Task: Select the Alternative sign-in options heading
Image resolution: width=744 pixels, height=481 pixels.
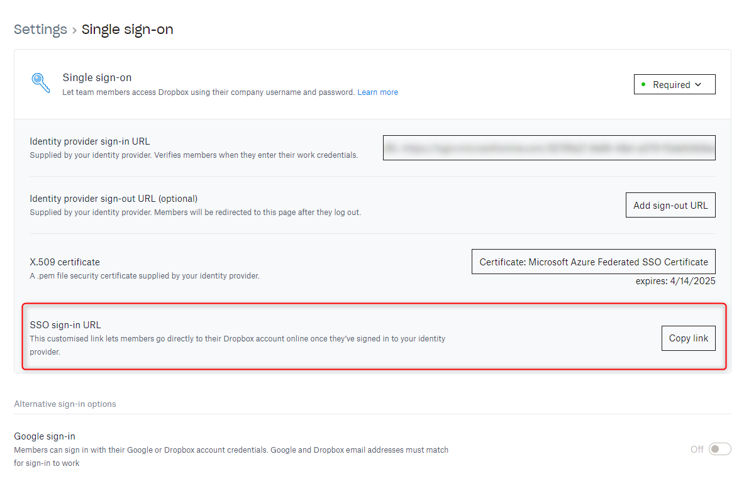Action: 65,404
